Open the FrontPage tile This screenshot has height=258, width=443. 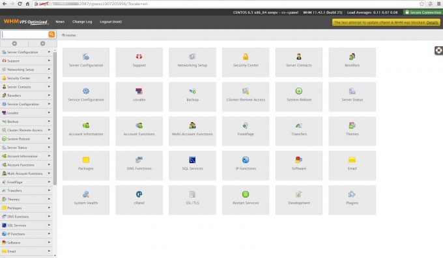click(246, 131)
